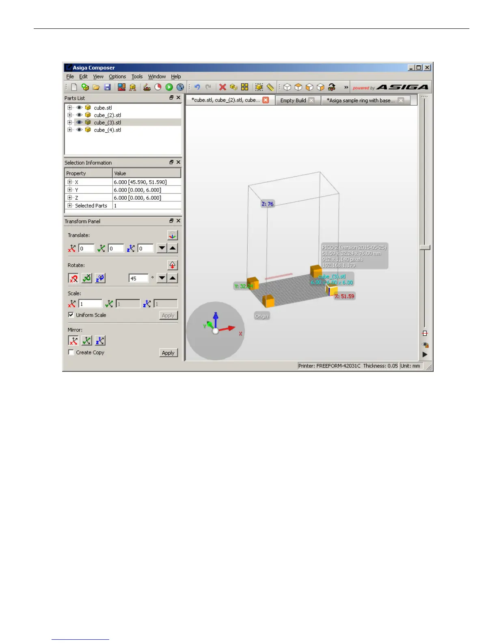Click the first cube view orientation icon
This screenshot has height=643, width=497.
coord(287,87)
